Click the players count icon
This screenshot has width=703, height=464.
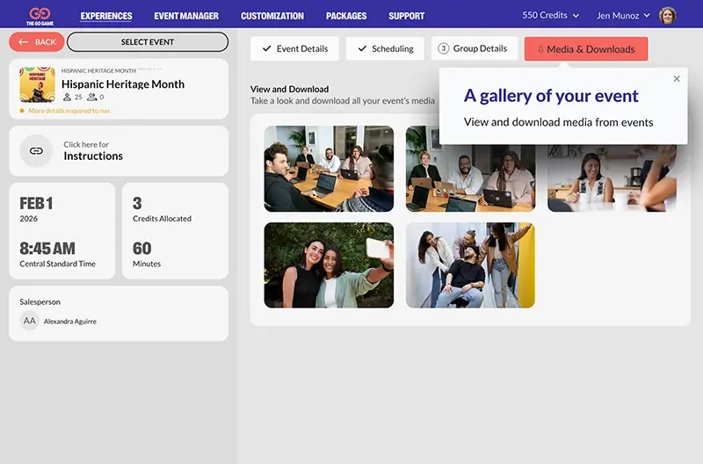[66, 98]
